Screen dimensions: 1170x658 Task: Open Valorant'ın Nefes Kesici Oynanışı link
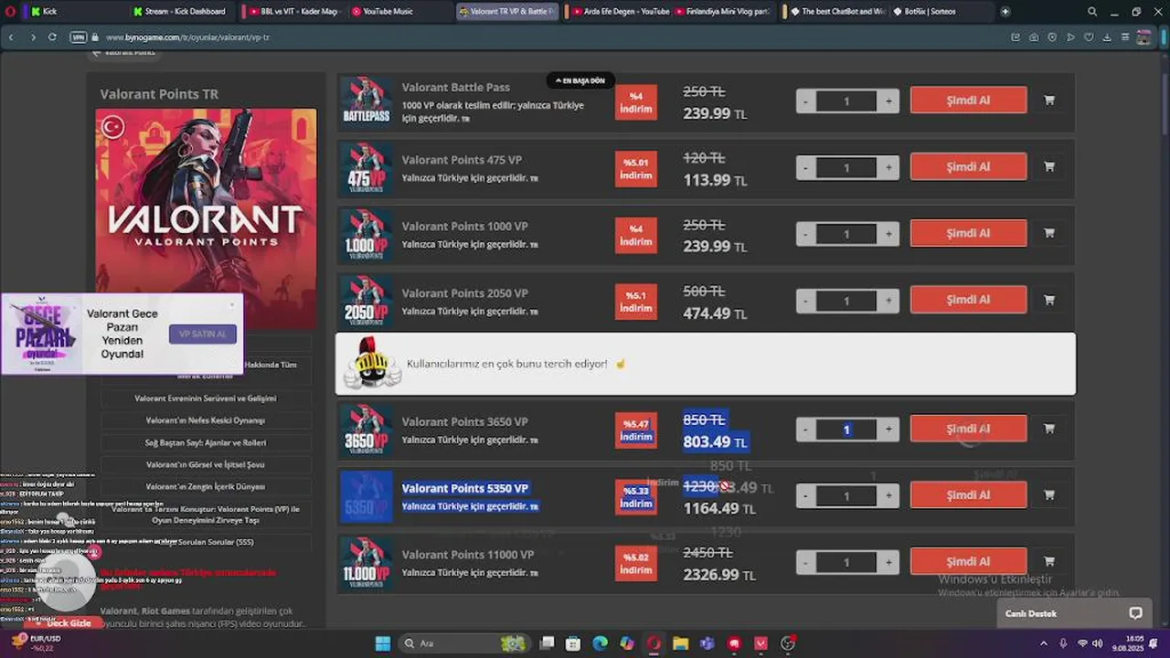pyautogui.click(x=206, y=420)
